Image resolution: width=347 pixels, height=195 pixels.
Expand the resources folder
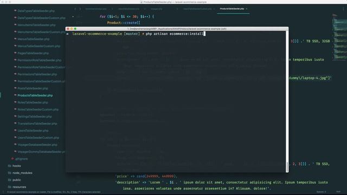click(x=19, y=187)
